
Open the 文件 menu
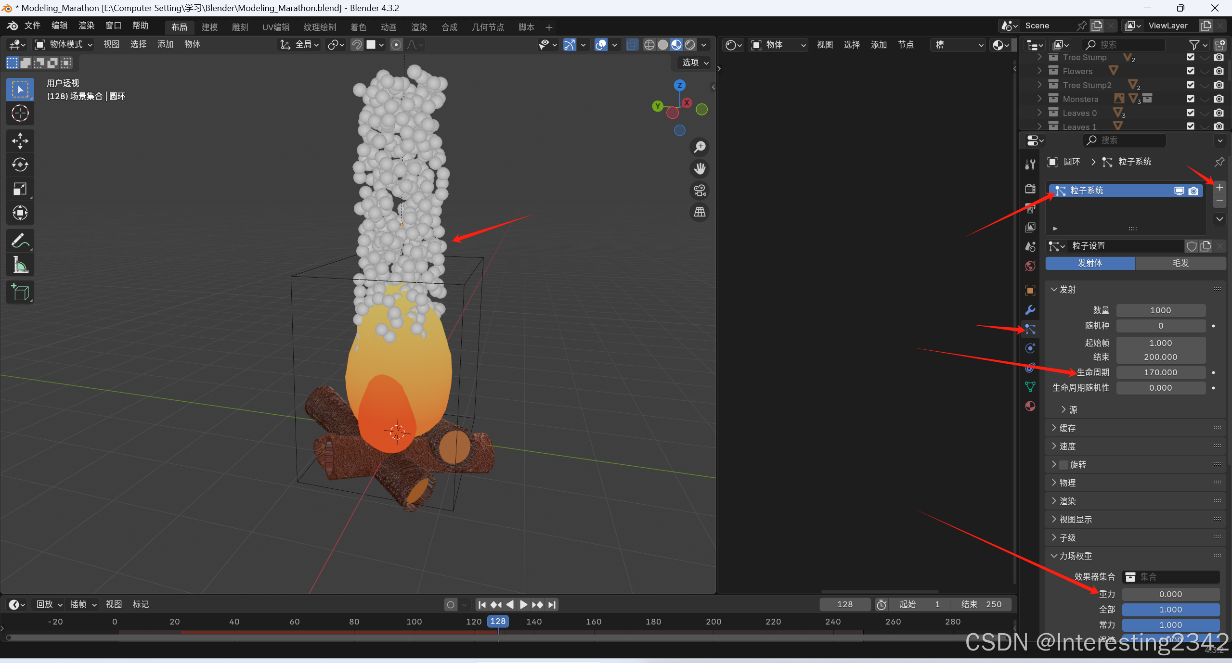(x=32, y=26)
